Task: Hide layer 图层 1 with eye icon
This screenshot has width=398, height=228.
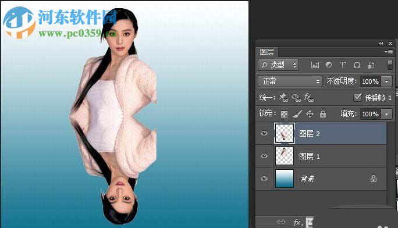Action: pyautogui.click(x=264, y=155)
